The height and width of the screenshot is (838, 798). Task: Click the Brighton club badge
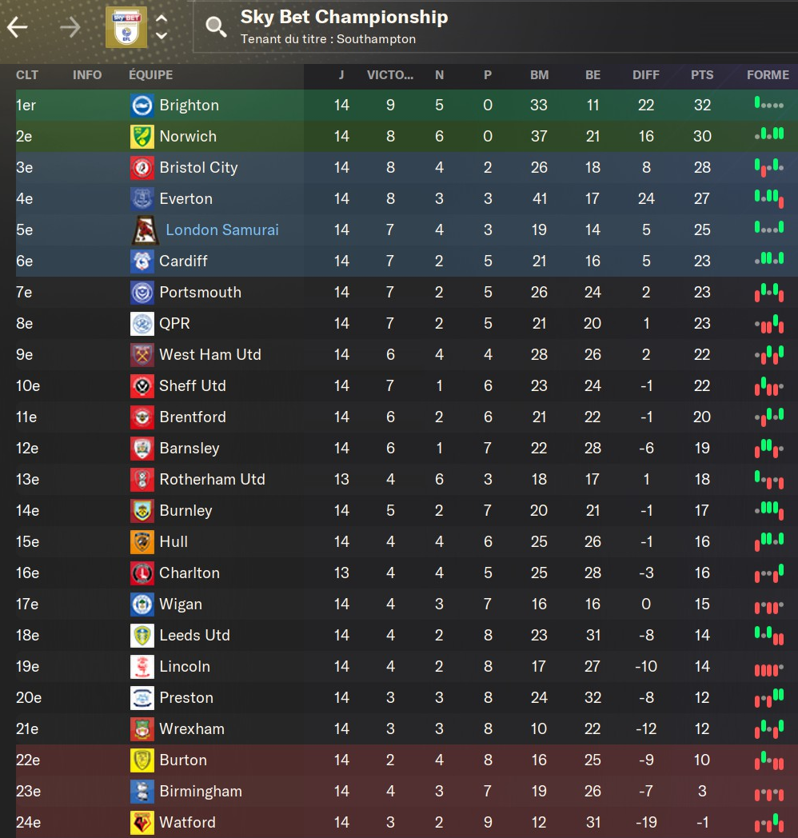(x=142, y=106)
